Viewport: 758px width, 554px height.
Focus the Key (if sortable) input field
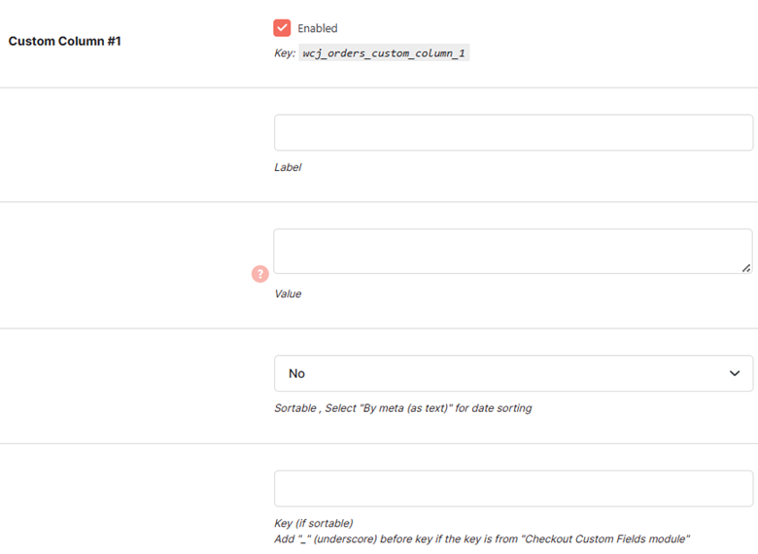pos(513,489)
